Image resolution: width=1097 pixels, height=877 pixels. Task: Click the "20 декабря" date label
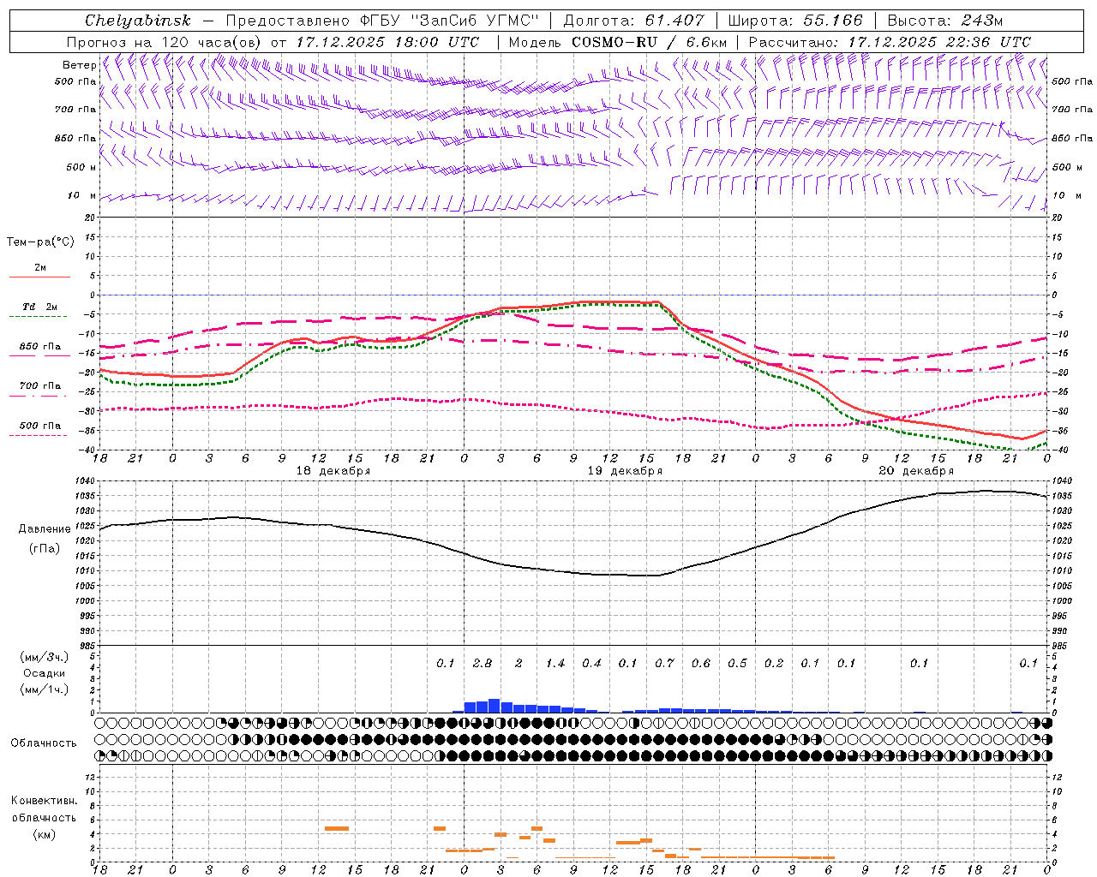coord(916,471)
